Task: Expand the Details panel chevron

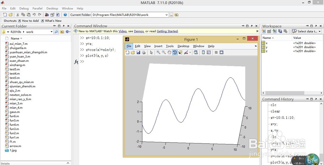Action: (68, 163)
